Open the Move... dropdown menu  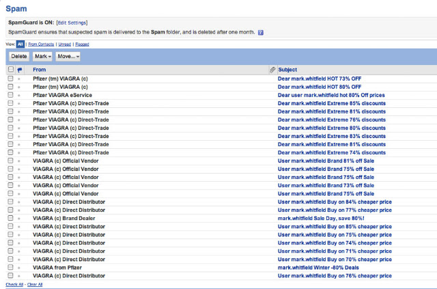[68, 56]
